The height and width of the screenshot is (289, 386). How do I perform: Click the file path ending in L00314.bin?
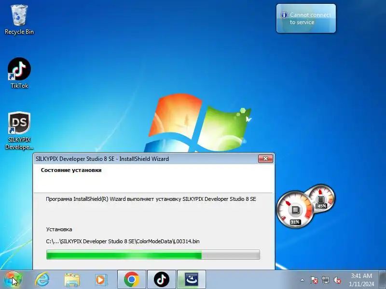123,241
